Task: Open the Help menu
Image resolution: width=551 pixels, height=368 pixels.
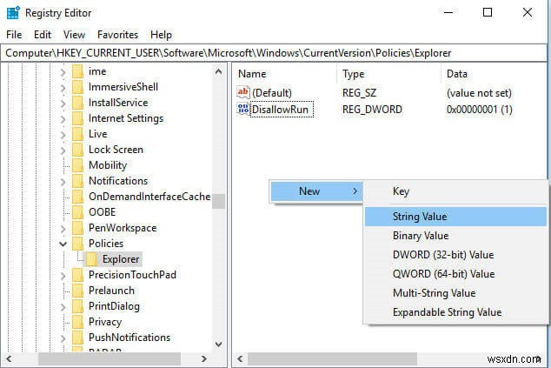Action: tap(161, 35)
